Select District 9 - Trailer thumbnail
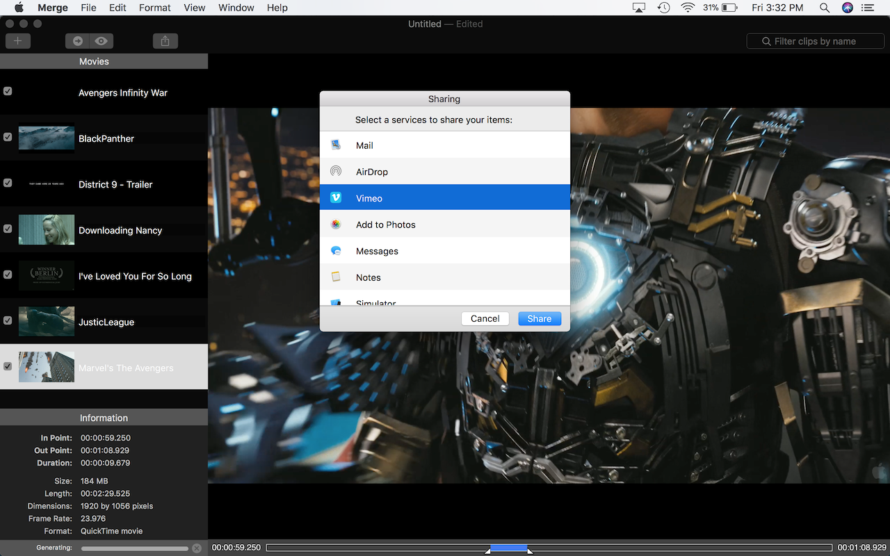The width and height of the screenshot is (890, 556). [x=47, y=183]
